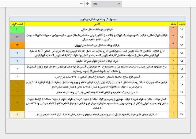196x139 pixels.
Task: Click the منطقه column header
Action: point(173,24)
